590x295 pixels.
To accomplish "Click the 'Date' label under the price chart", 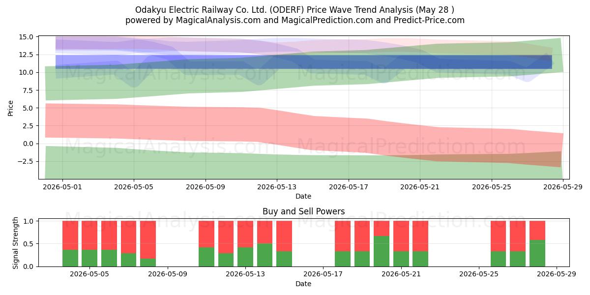I will pos(303,196).
